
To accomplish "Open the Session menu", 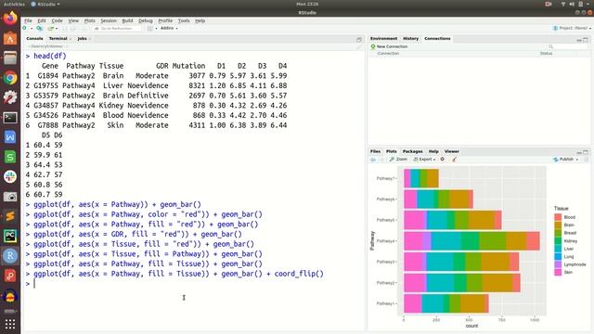I will pyautogui.click(x=109, y=20).
